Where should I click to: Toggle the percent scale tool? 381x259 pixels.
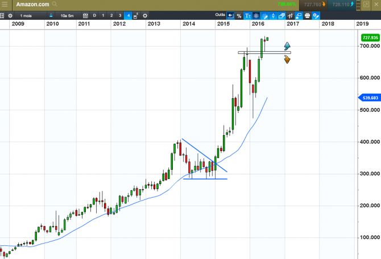239,16
